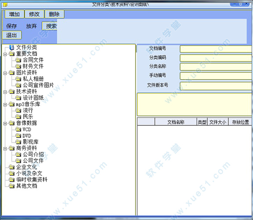Select the 合同文件 folder icon
Screen dimensions: 253x220
click(x=18, y=60)
